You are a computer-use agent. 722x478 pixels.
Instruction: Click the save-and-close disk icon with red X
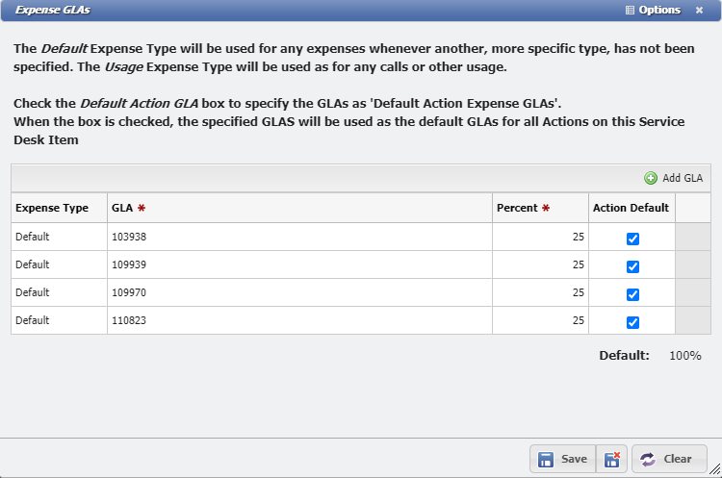tap(612, 459)
